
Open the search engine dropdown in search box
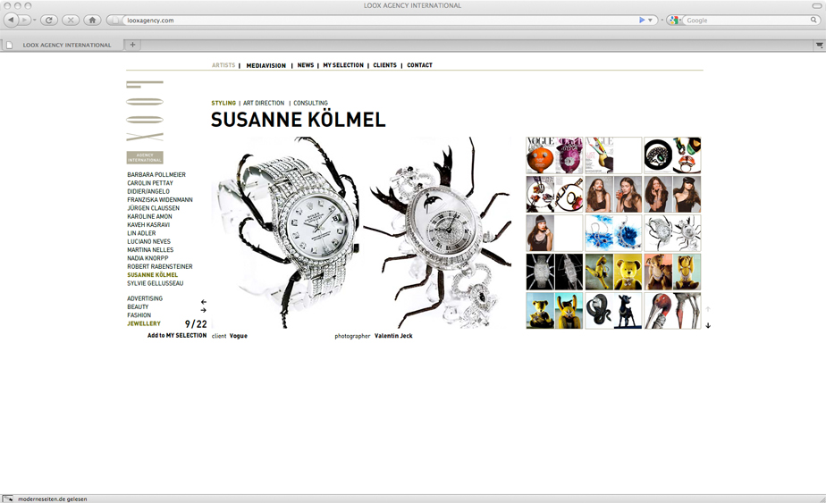(676, 20)
